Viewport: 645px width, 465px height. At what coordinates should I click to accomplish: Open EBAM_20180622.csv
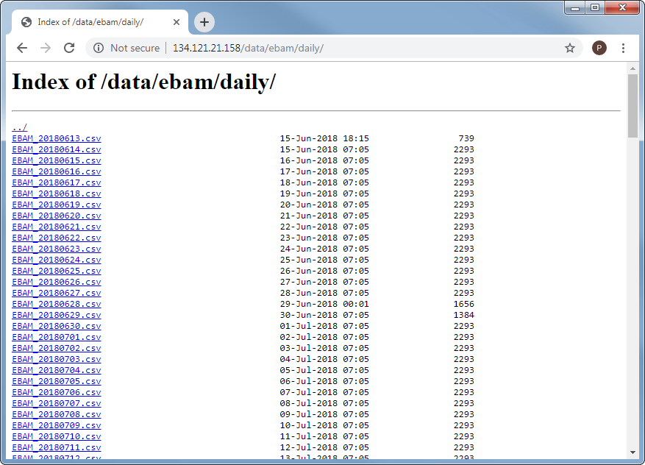[x=57, y=238]
